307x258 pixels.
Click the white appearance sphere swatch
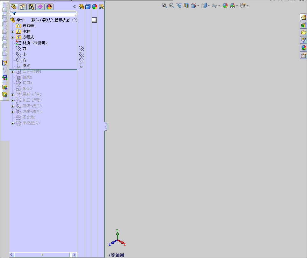coord(94,19)
